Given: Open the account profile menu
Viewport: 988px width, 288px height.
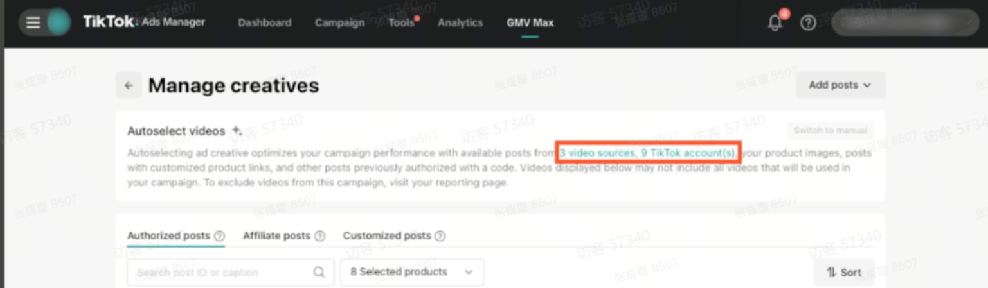Looking at the screenshot, I should [905, 23].
